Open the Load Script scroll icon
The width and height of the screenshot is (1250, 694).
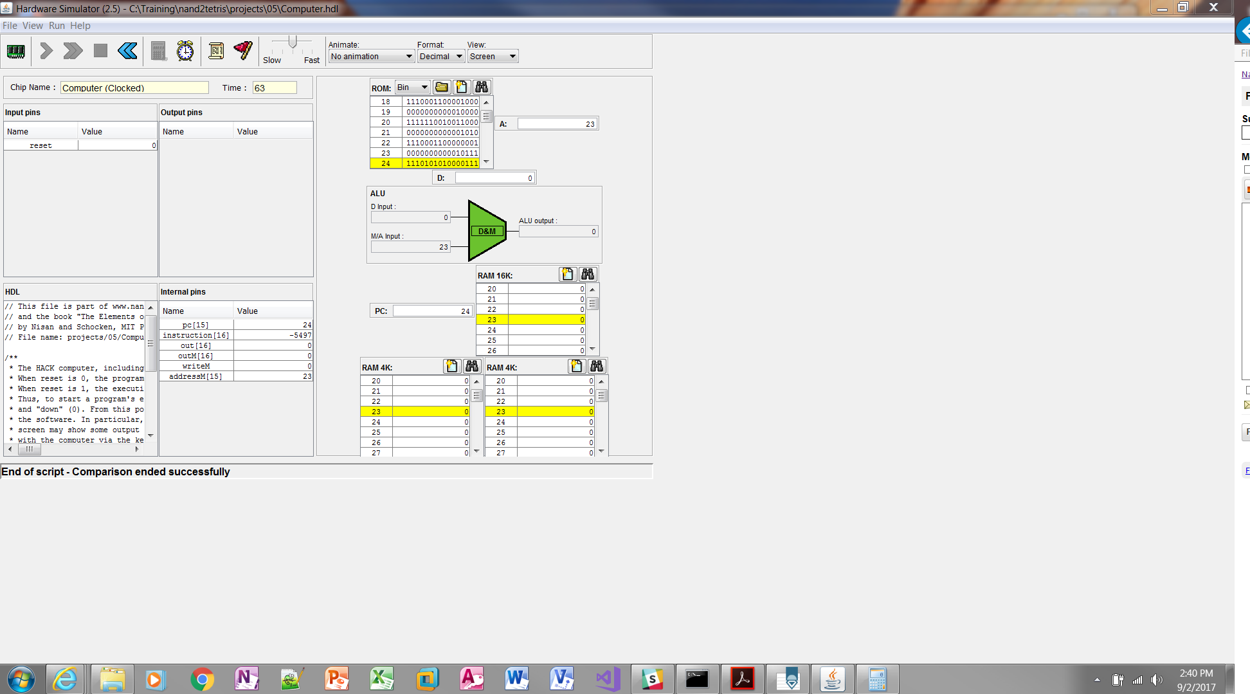click(216, 51)
